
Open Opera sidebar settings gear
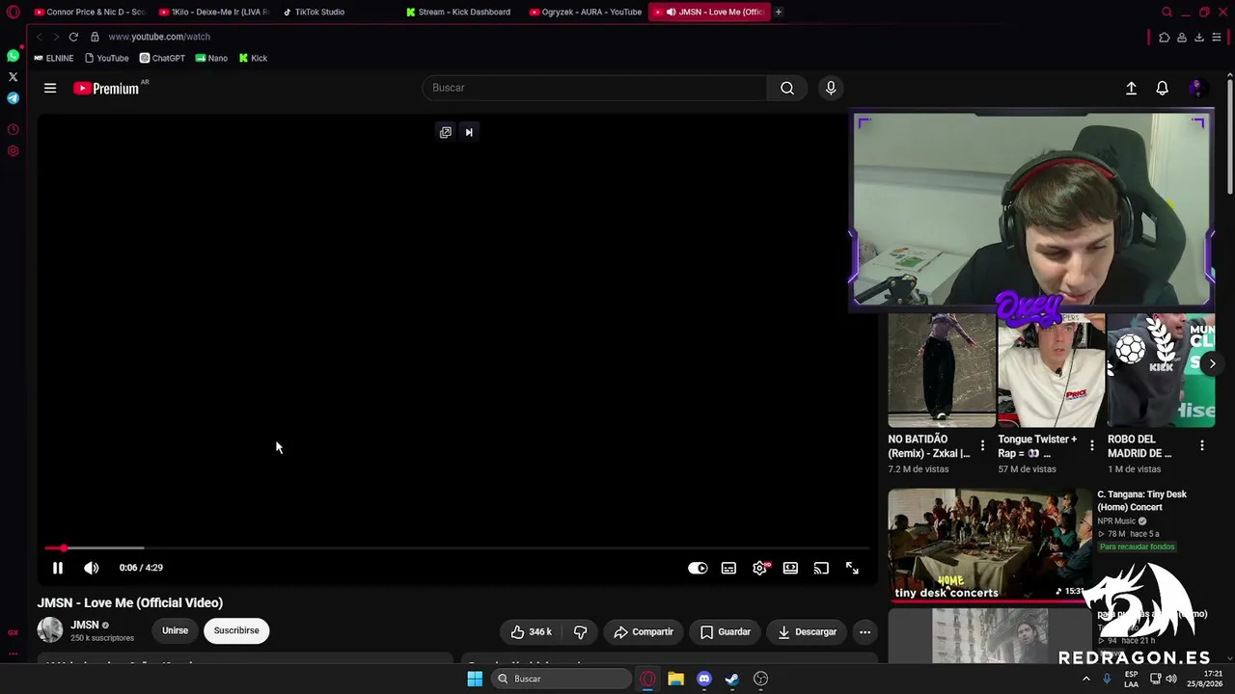(13, 150)
